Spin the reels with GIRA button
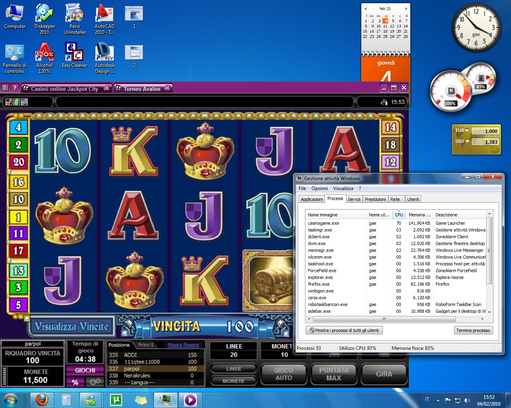This screenshot has height=408, width=511. click(384, 374)
